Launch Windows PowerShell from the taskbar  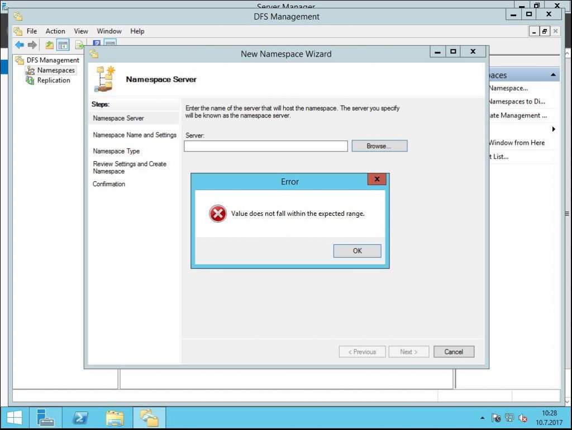[80, 418]
